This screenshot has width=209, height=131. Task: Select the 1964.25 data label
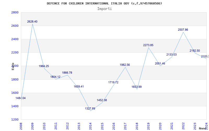click(x=44, y=66)
